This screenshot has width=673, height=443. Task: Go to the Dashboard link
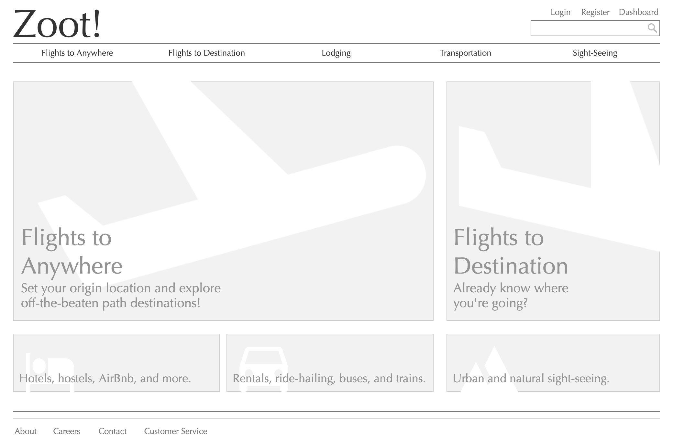pos(638,12)
